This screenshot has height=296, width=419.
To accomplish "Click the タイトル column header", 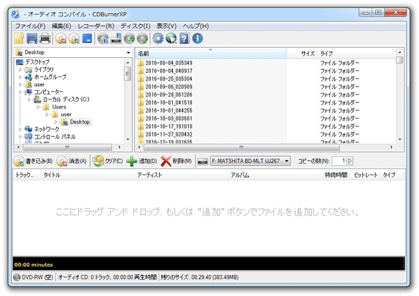I will 87,175.
